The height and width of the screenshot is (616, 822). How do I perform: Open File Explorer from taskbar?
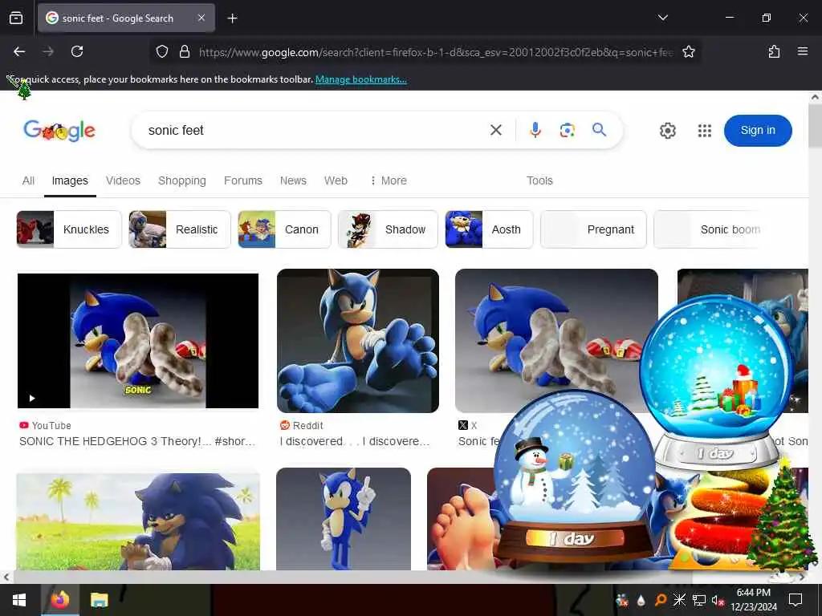[99, 600]
